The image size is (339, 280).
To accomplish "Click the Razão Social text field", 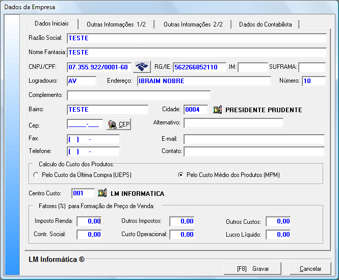I will [196, 38].
